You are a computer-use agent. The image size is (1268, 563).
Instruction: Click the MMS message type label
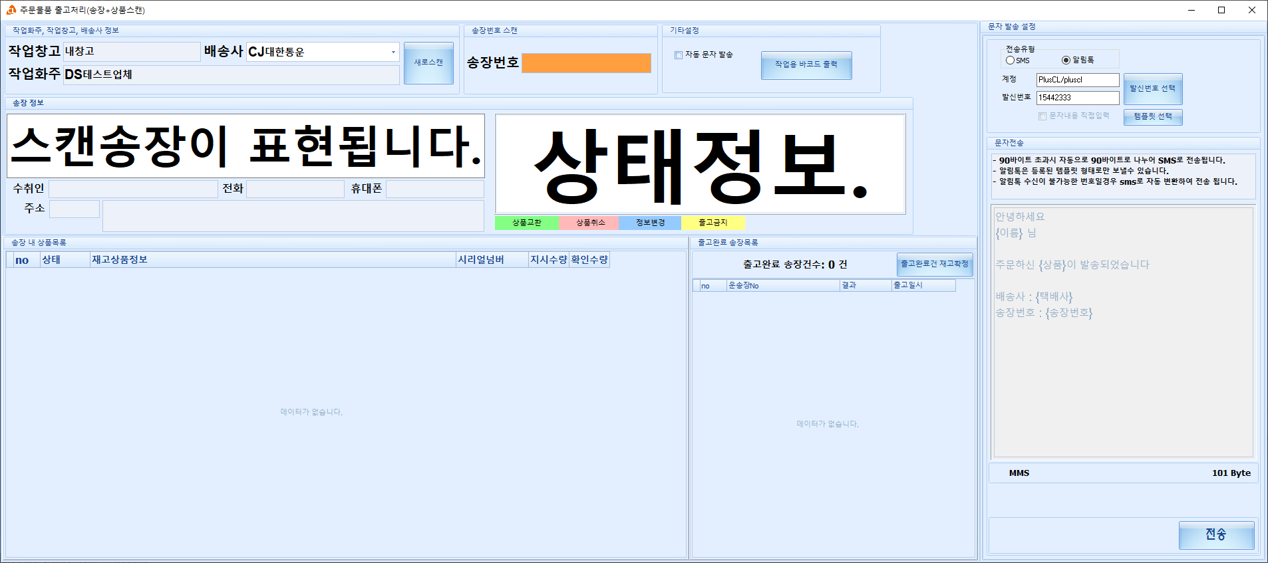1019,473
